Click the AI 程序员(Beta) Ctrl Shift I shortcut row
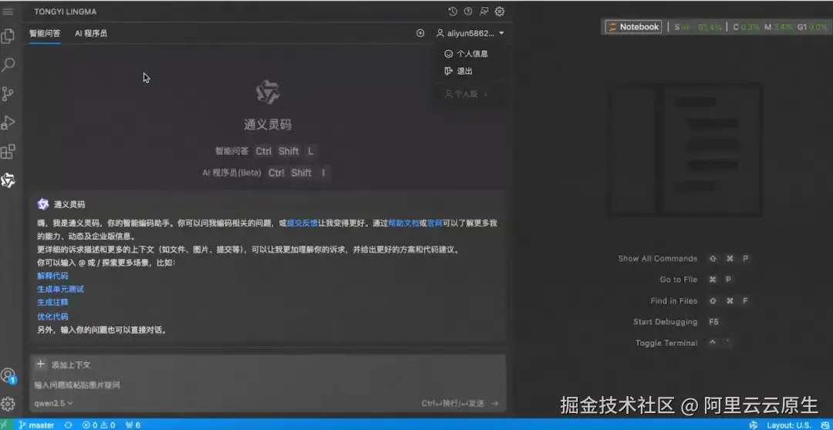Screen dimensions: 833x430 coord(266,173)
